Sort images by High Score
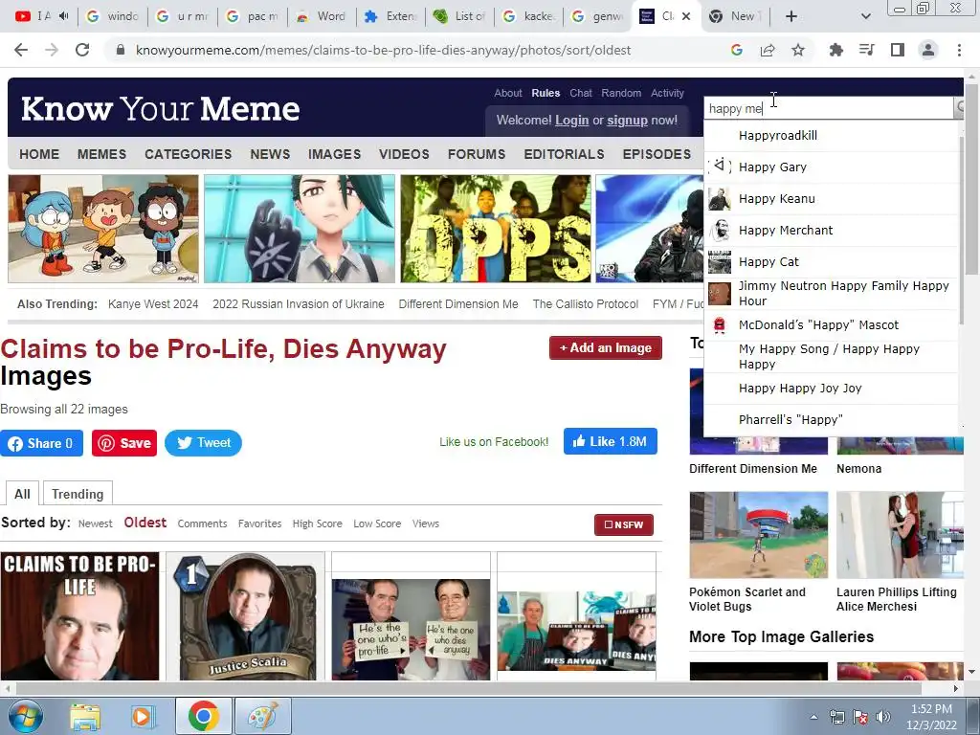The height and width of the screenshot is (735, 980). point(317,523)
